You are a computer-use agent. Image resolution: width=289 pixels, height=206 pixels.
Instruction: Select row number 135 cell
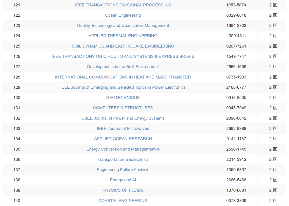(17, 149)
